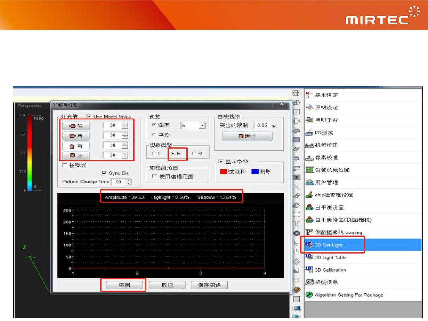Screen dimensions: 428x321
Task: Select the R radio button under 现象类型
Action: 194,153
